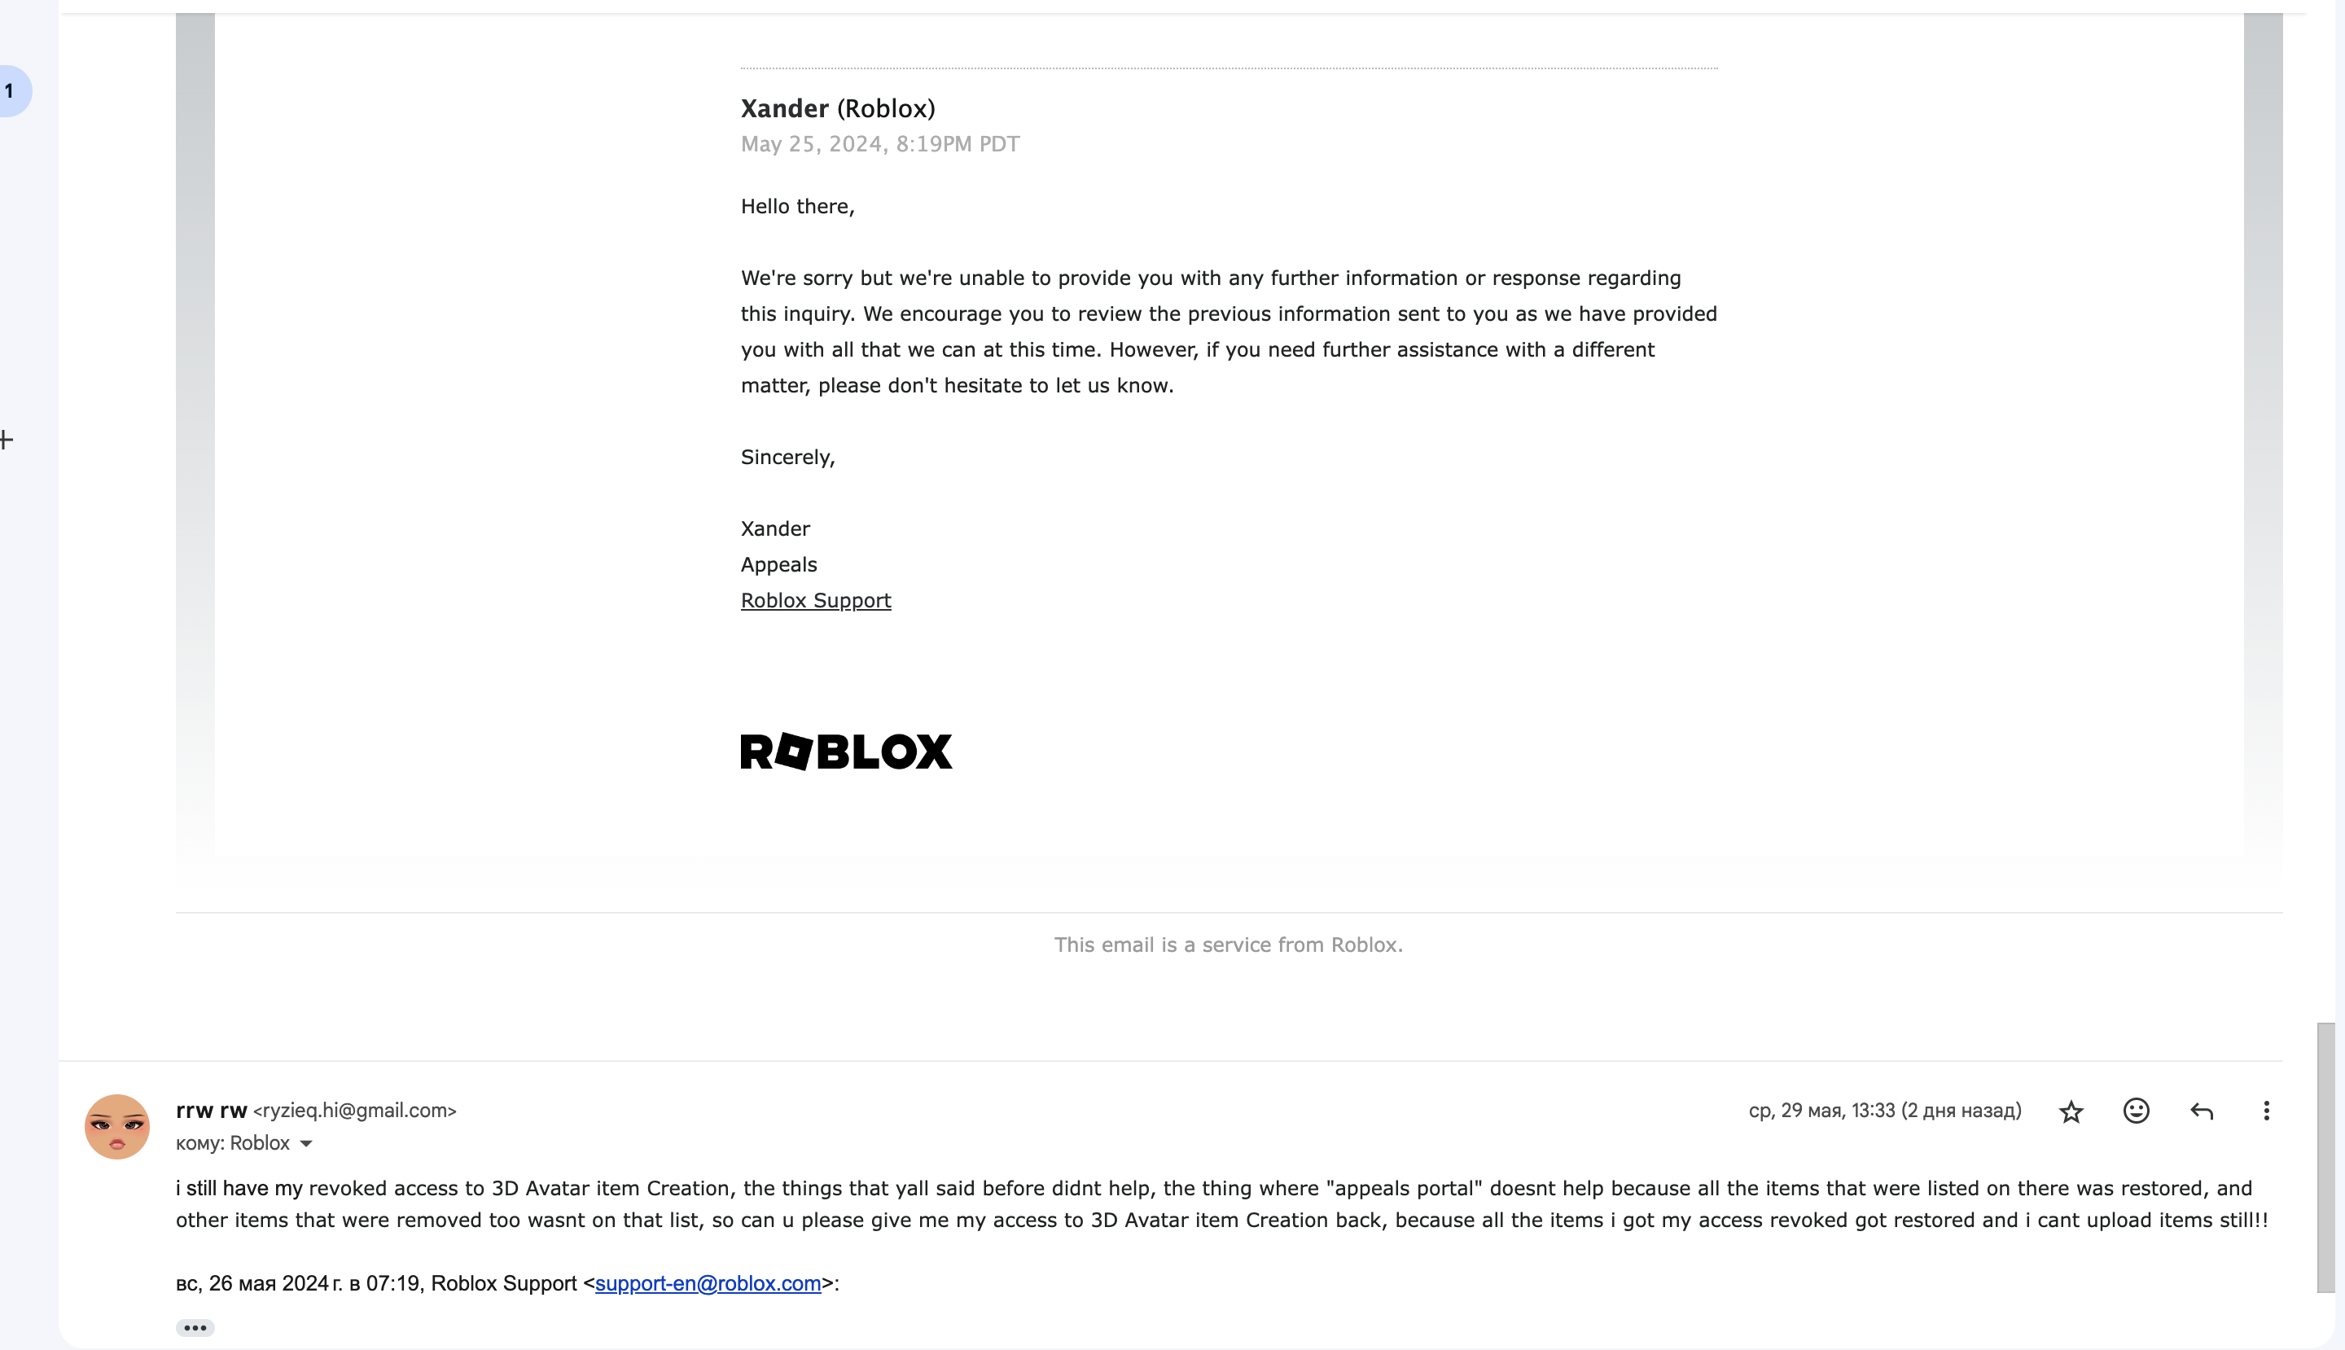Click the sender name rrw rw
This screenshot has height=1350, width=2345.
click(212, 1110)
